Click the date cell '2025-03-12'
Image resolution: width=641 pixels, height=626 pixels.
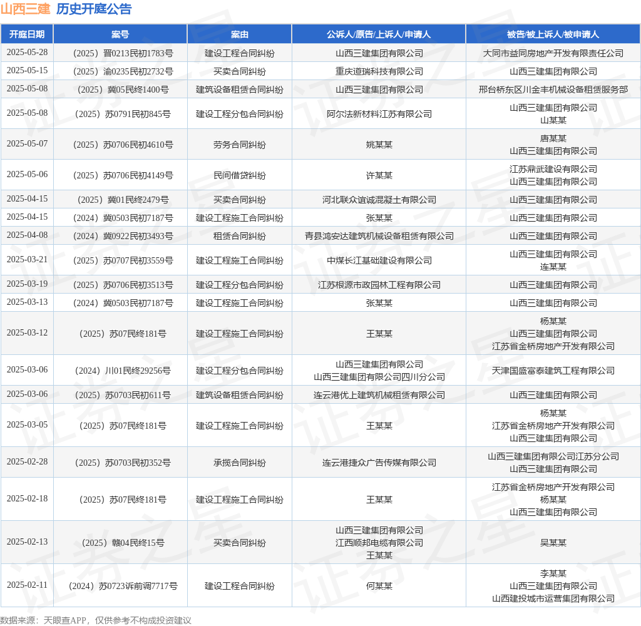click(x=27, y=332)
